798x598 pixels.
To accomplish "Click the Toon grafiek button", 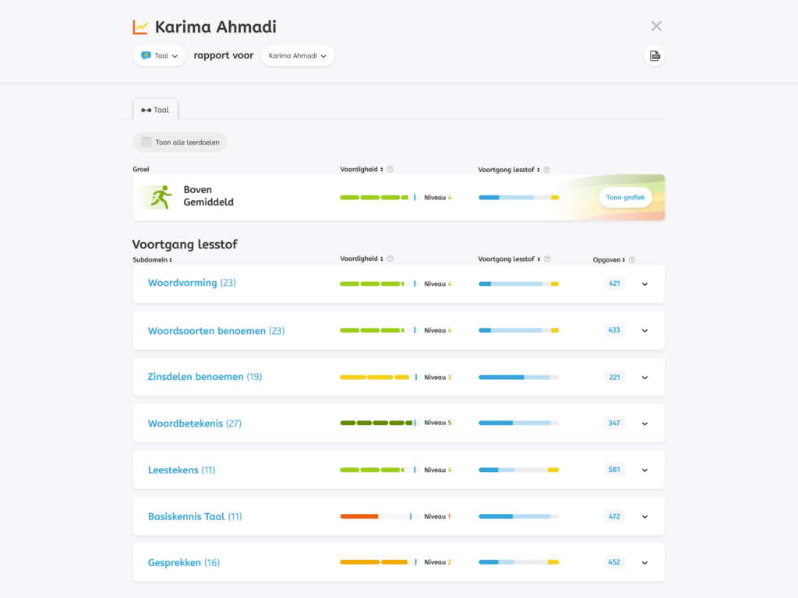I will [625, 198].
